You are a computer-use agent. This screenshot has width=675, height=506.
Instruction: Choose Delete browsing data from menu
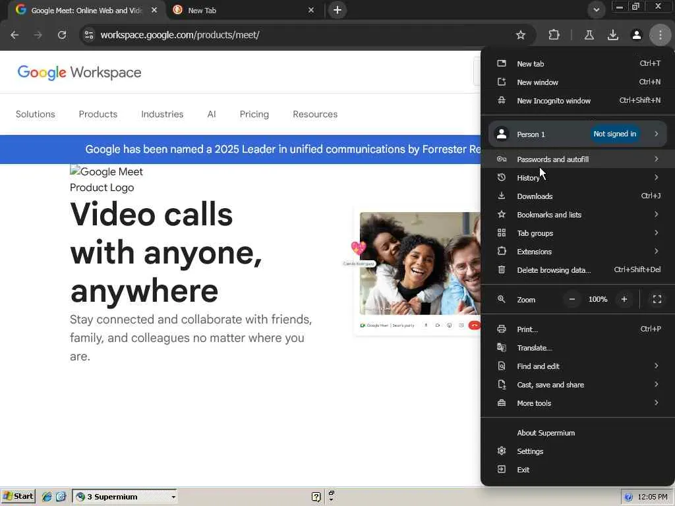click(x=554, y=270)
